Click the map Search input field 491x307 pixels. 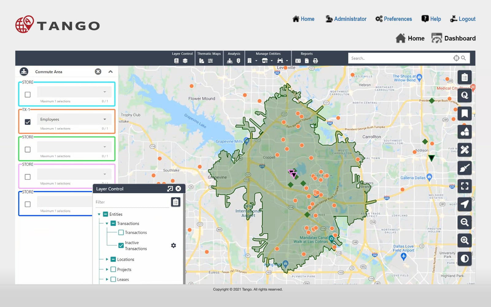[400, 58]
